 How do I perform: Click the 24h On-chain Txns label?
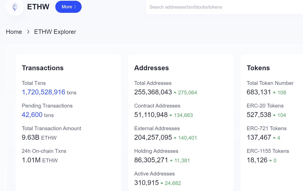(x=44, y=151)
